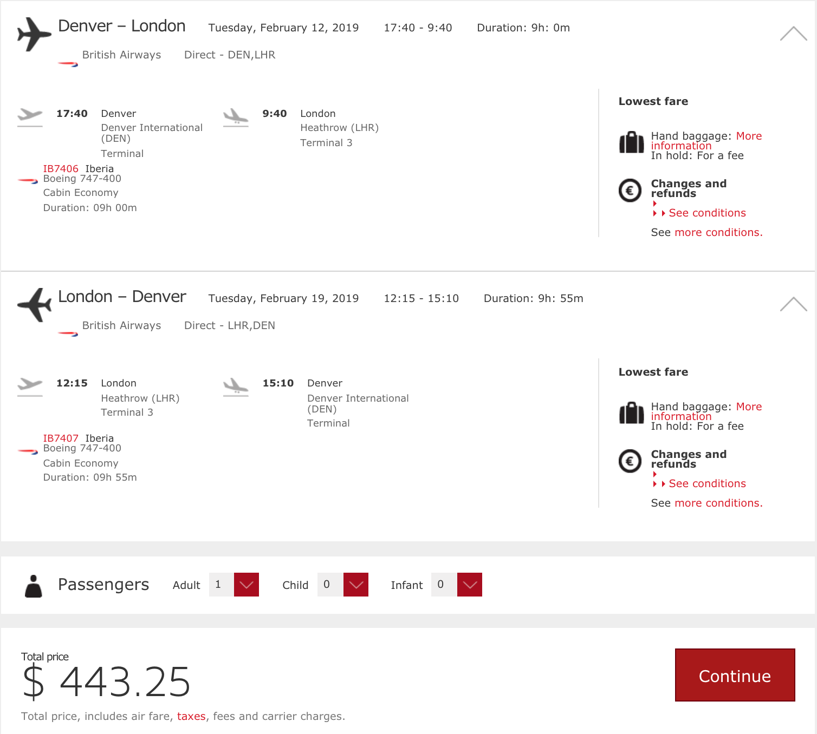Image resolution: width=817 pixels, height=734 pixels.
Task: Click the Denver – London airplane icon
Action: [34, 34]
